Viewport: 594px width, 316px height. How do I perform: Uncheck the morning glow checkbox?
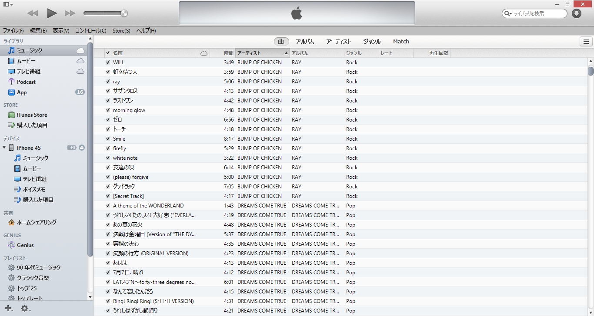click(108, 110)
